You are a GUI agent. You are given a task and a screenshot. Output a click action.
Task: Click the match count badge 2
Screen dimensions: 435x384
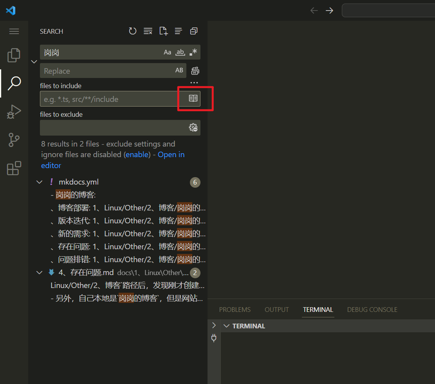[x=195, y=273]
